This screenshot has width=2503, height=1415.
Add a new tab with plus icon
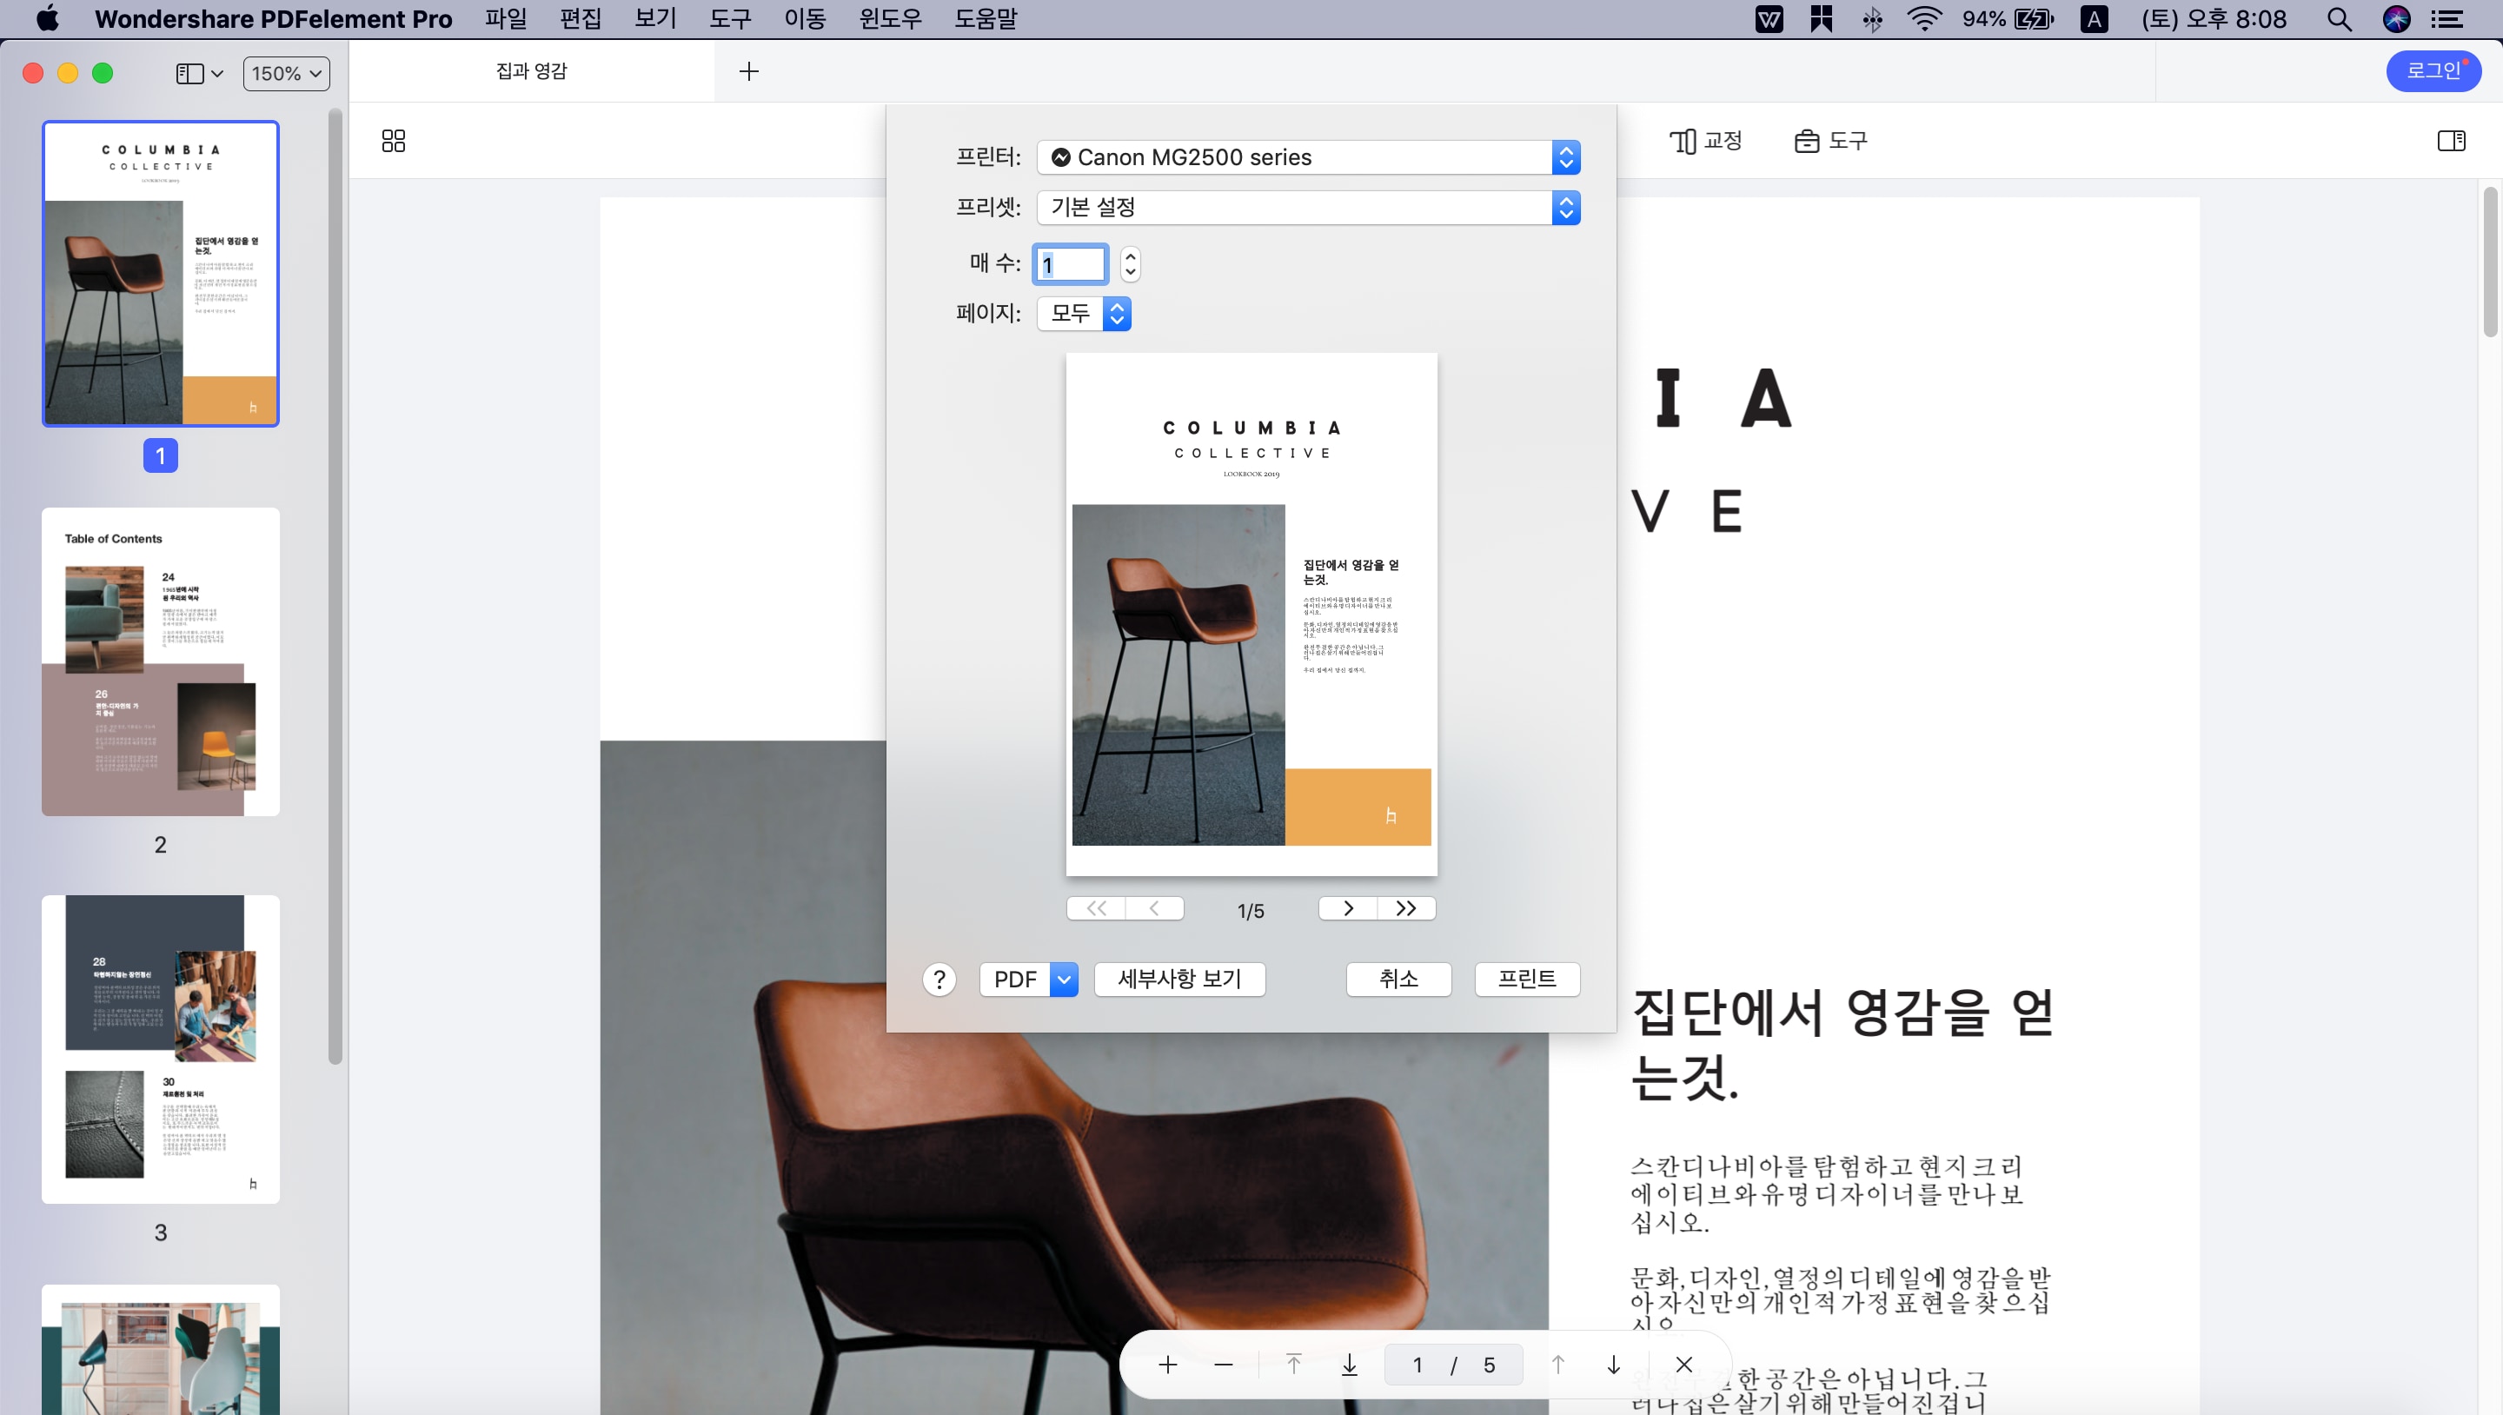pyautogui.click(x=748, y=71)
